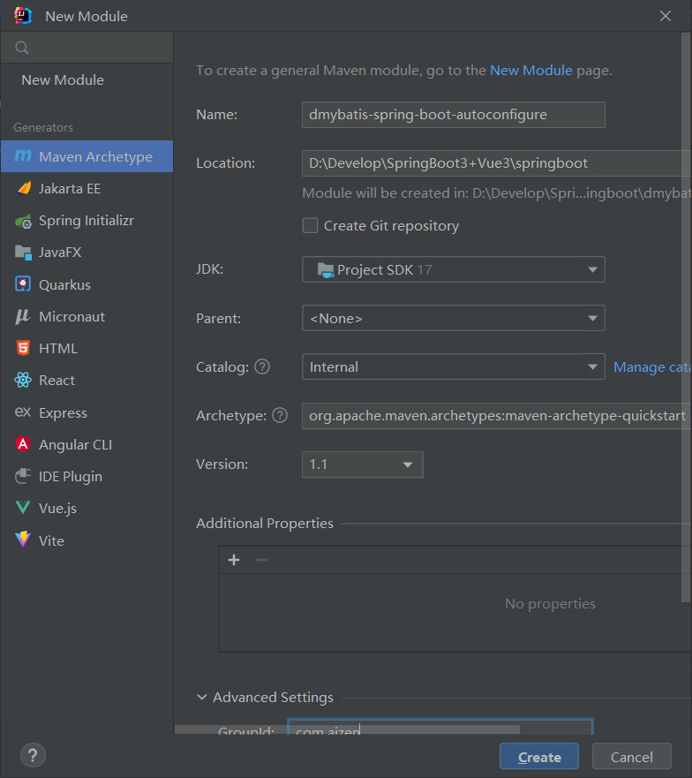Open the Parent module dropdown
This screenshot has width=692, height=778.
(592, 318)
